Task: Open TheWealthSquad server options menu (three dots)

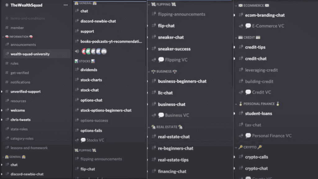Action: [66, 5]
